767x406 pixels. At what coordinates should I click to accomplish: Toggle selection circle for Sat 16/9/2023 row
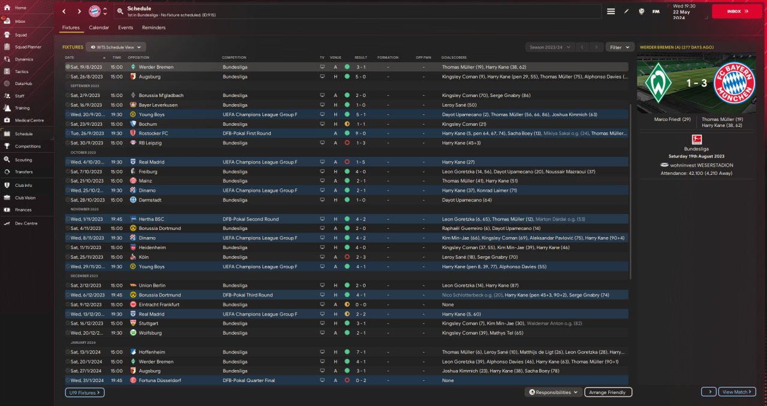[68, 105]
